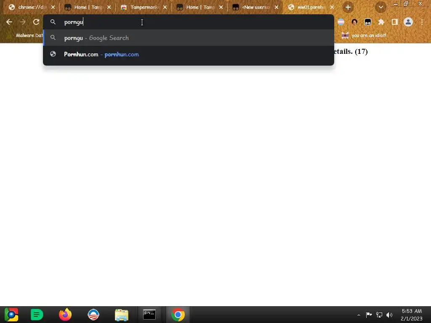Select the 'porngu - Google Search' suggestion
Viewport: 431px width, 323px height.
click(x=189, y=37)
